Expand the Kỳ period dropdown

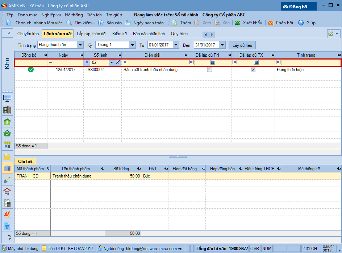click(x=132, y=45)
